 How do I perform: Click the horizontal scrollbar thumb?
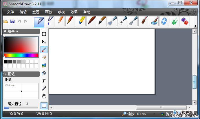pyautogui.click(x=161, y=107)
